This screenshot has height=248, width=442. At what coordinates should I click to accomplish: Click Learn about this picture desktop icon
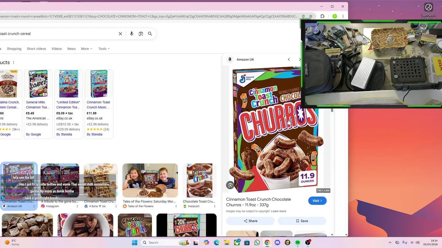pyautogui.click(x=429, y=11)
